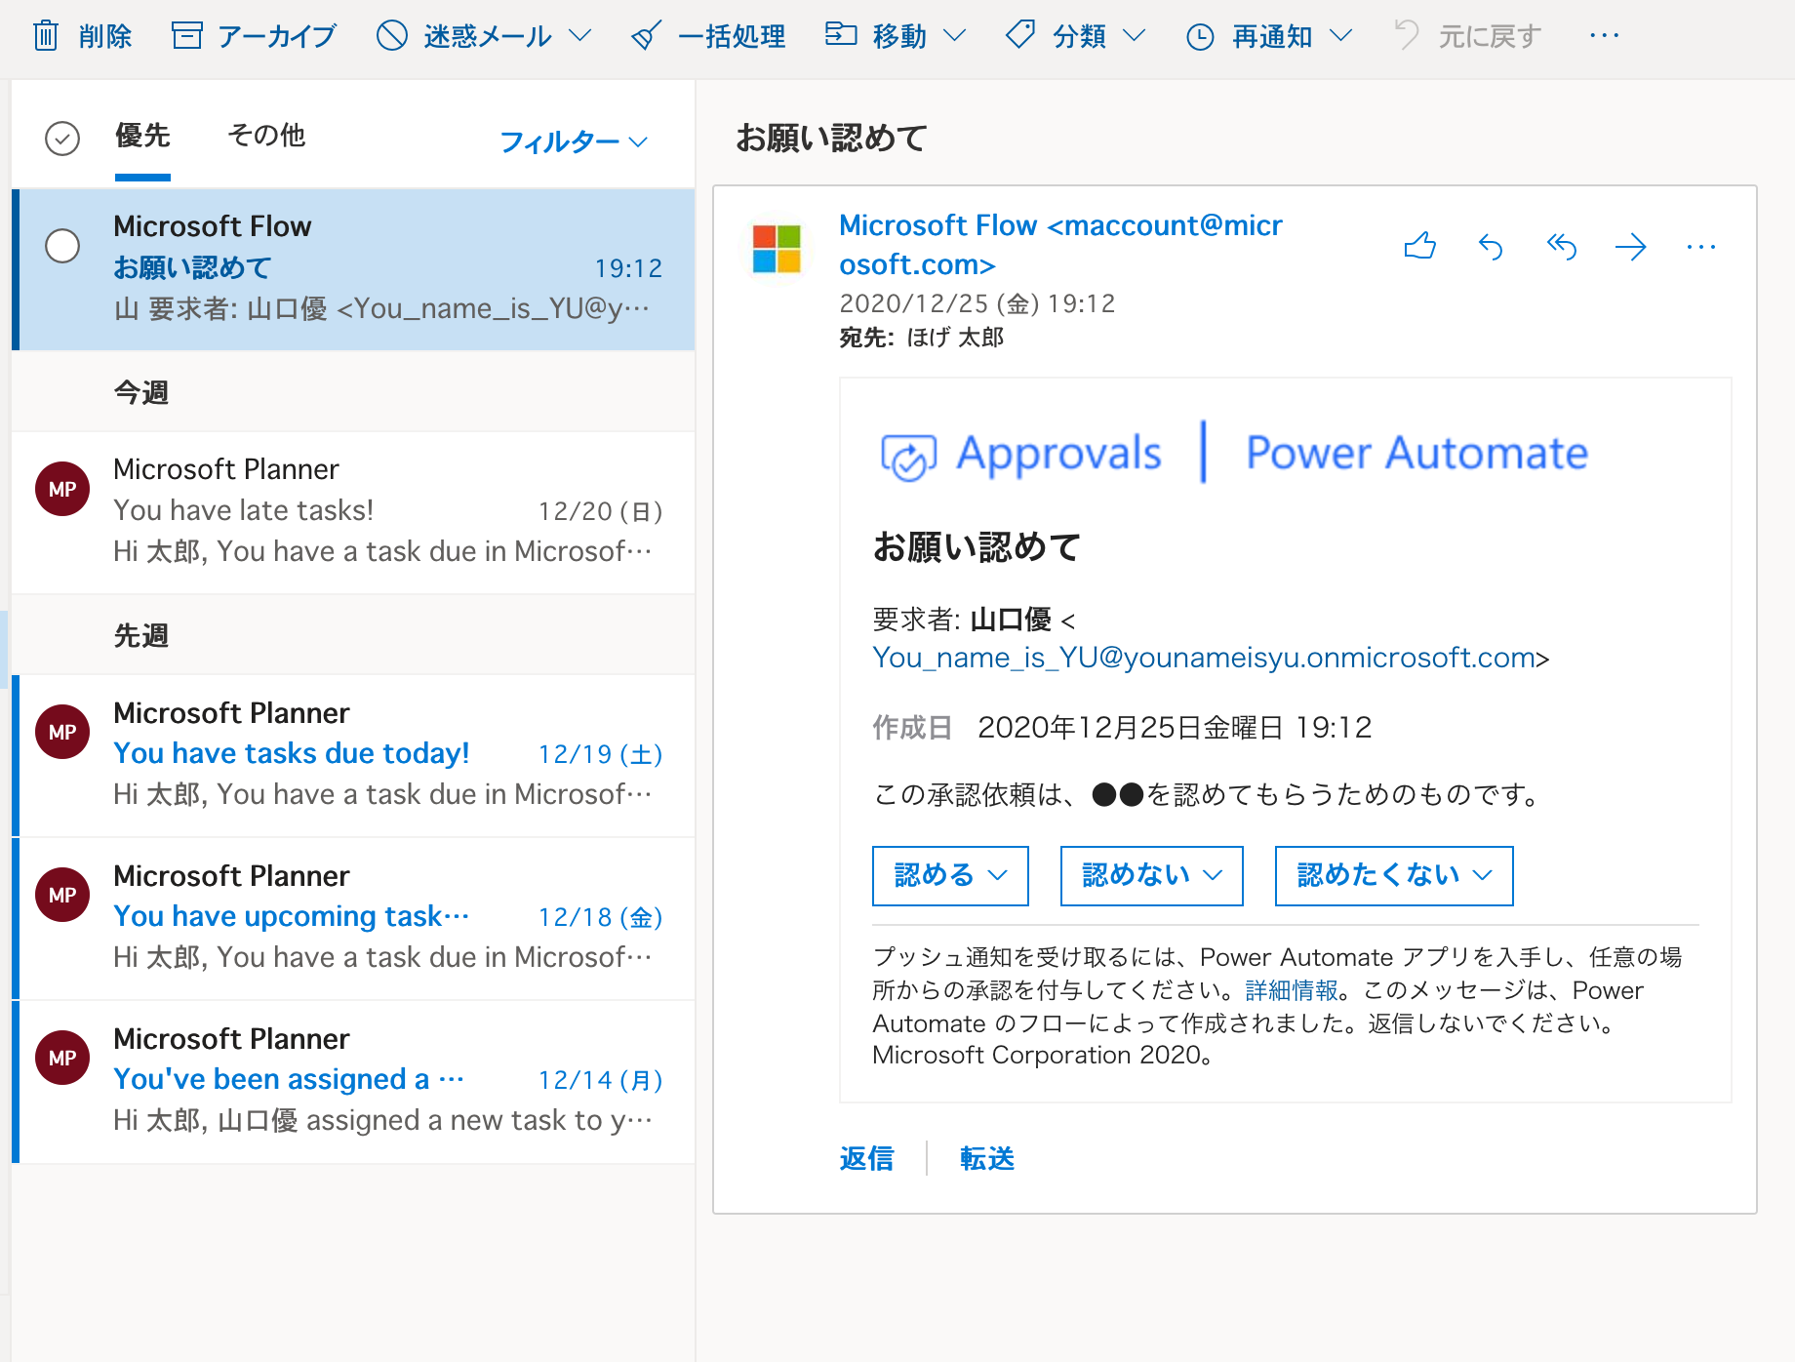The width and height of the screenshot is (1795, 1362).
Task: Click the trash can delete icon
Action: 46,36
